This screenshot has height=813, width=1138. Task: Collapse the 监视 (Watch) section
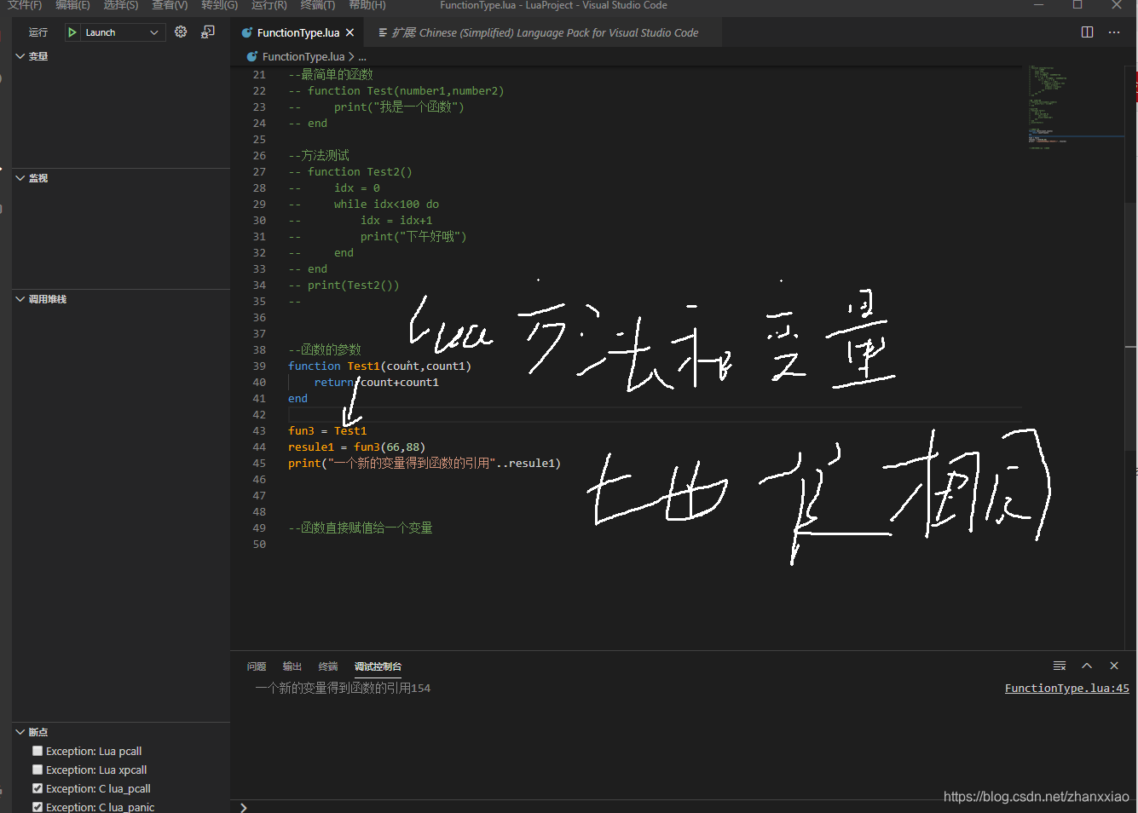(20, 178)
